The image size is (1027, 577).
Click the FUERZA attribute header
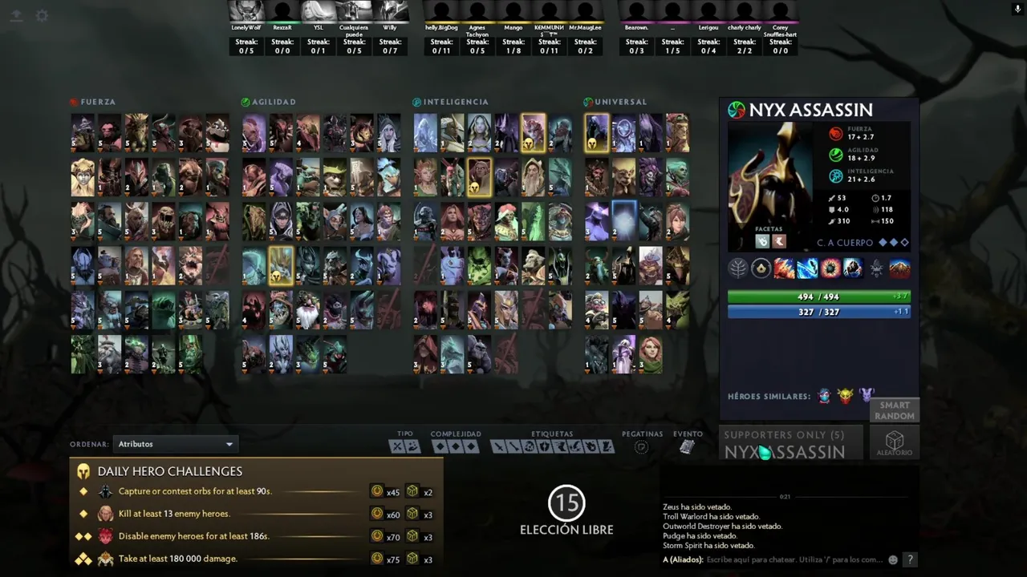93,102
